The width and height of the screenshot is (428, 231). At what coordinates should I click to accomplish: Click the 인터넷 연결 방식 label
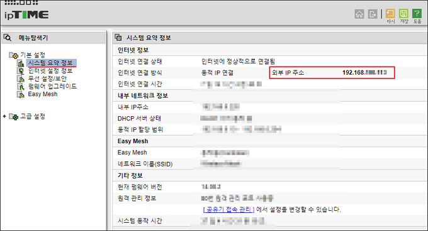(140, 73)
